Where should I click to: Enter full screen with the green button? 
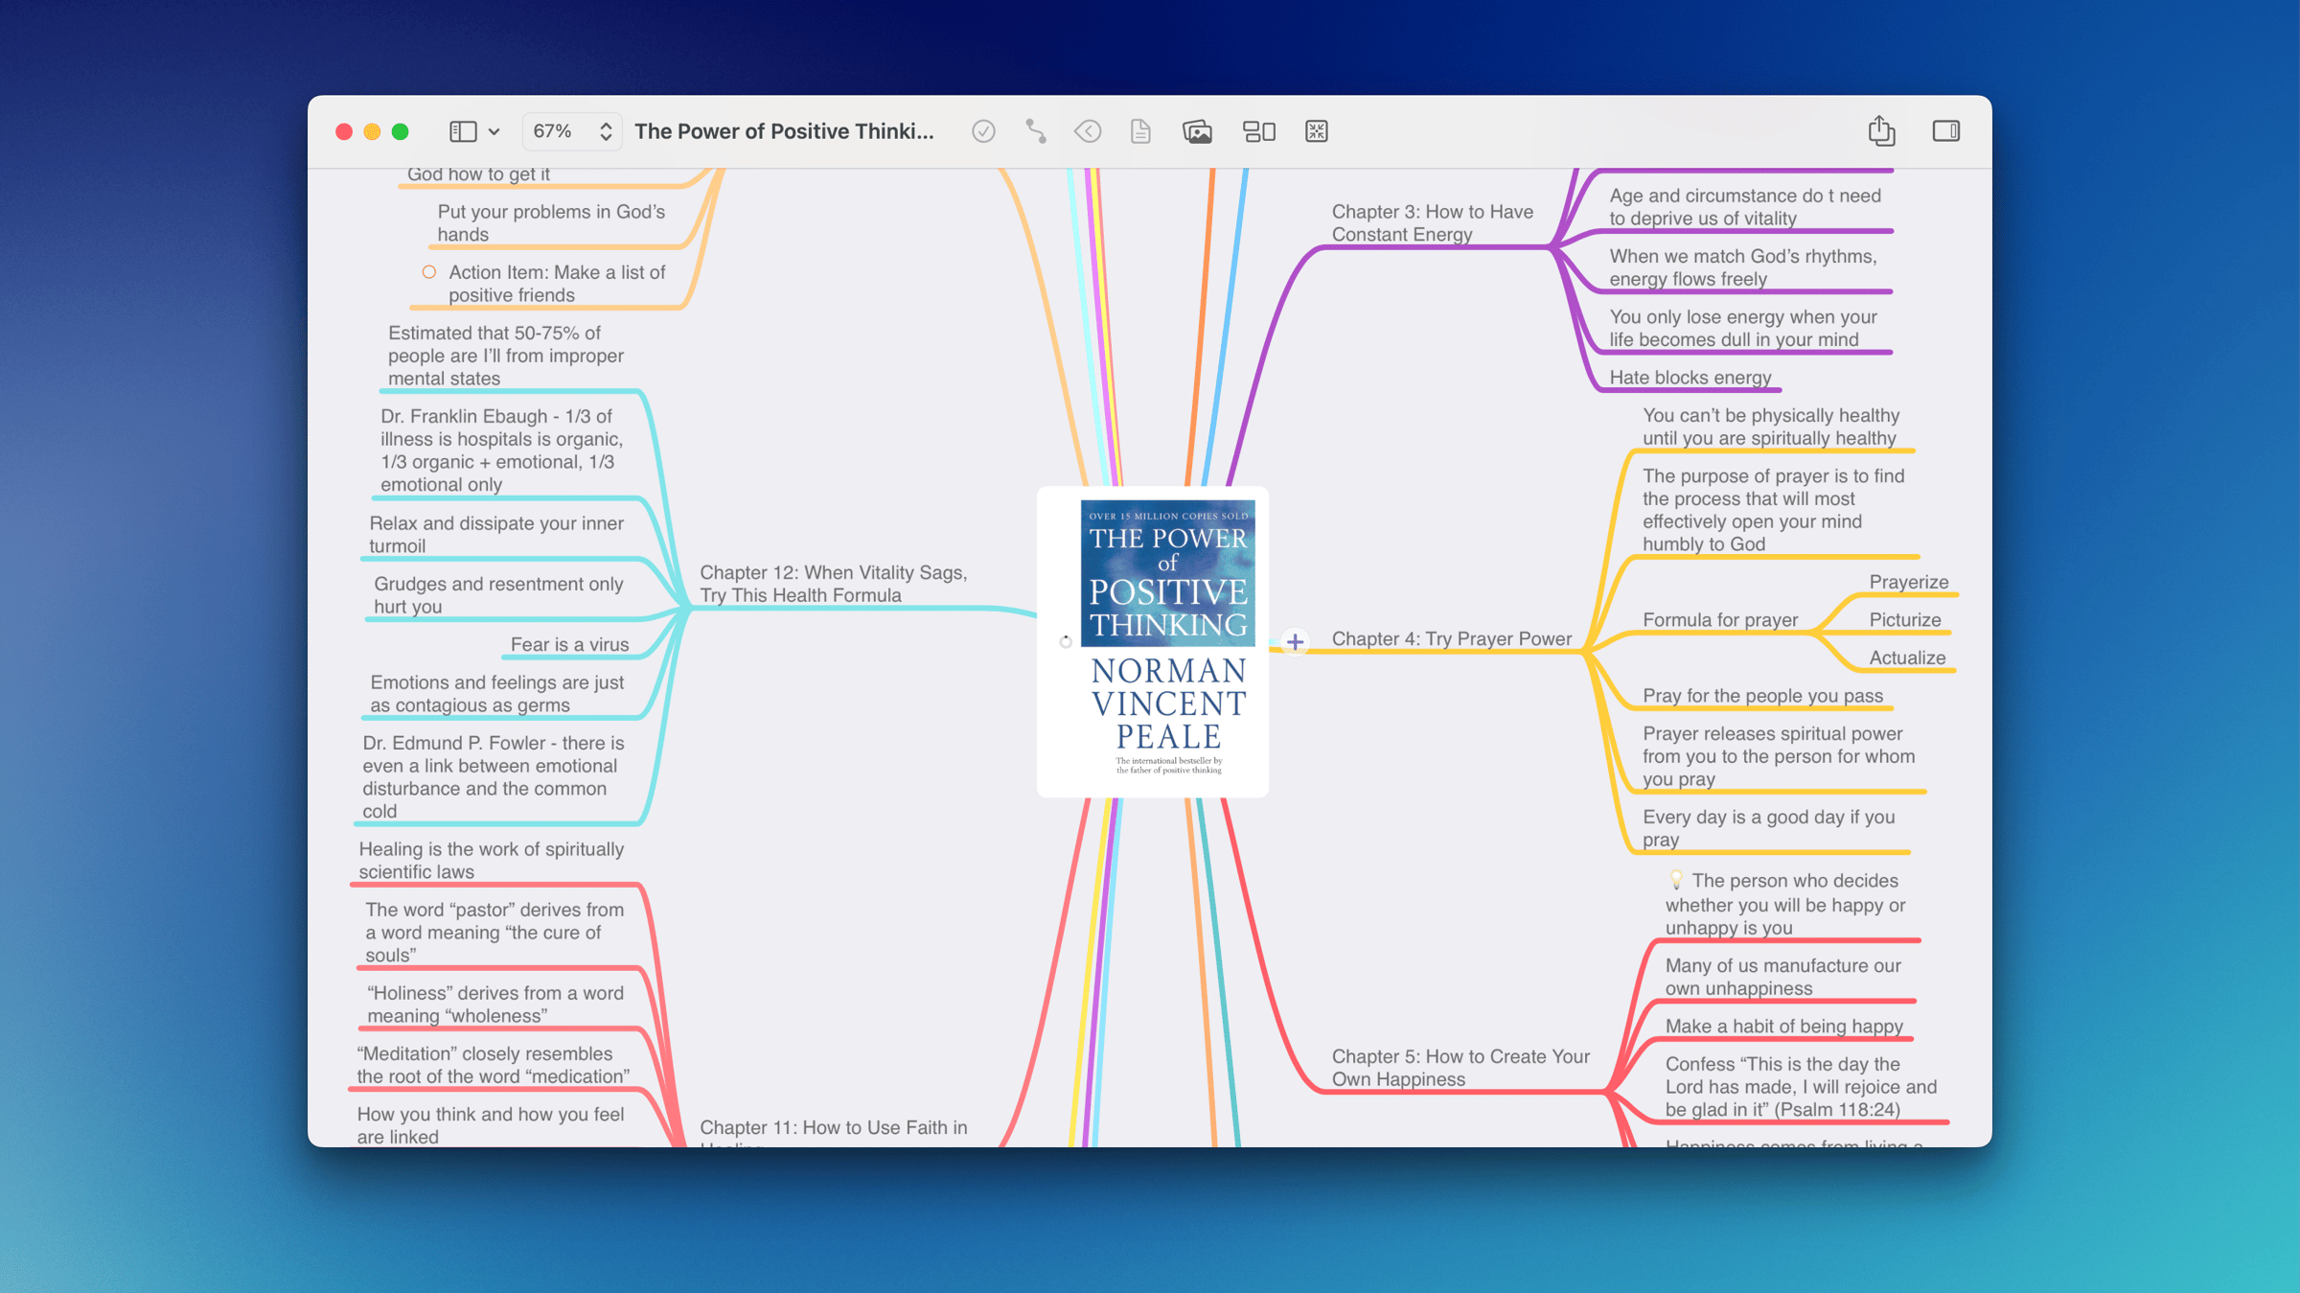pos(401,131)
